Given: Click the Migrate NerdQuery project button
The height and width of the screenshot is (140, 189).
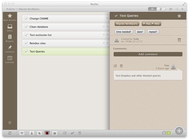Looking at the screenshot, I should pos(127,24).
